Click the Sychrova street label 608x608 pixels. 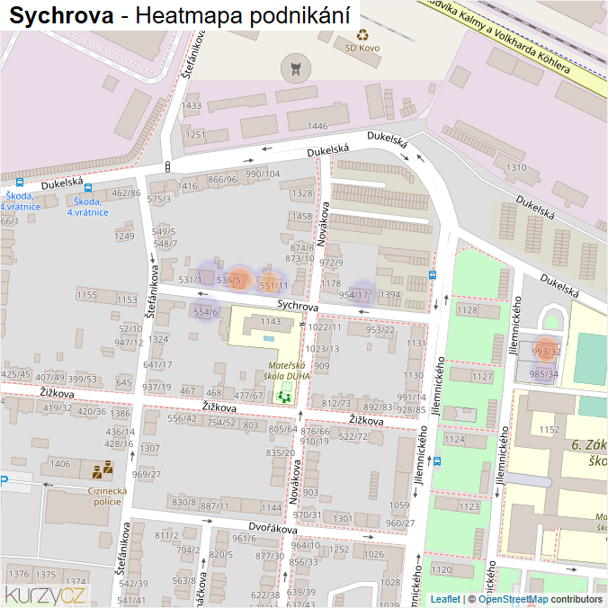pyautogui.click(x=298, y=305)
